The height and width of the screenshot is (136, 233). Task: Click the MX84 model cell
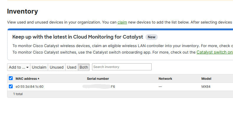(206, 87)
